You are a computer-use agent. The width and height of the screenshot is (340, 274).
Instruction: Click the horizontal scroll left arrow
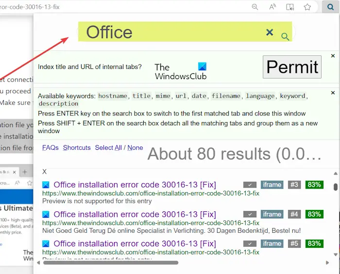coord(38,263)
